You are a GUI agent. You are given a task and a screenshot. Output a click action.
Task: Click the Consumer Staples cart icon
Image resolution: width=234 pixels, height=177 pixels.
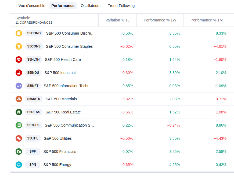coord(19,46)
